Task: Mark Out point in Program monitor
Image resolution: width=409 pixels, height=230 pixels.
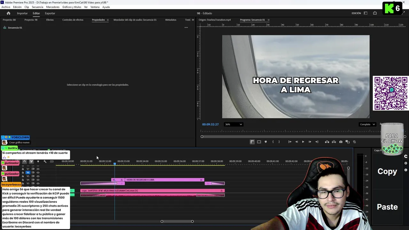Action: click(279, 142)
